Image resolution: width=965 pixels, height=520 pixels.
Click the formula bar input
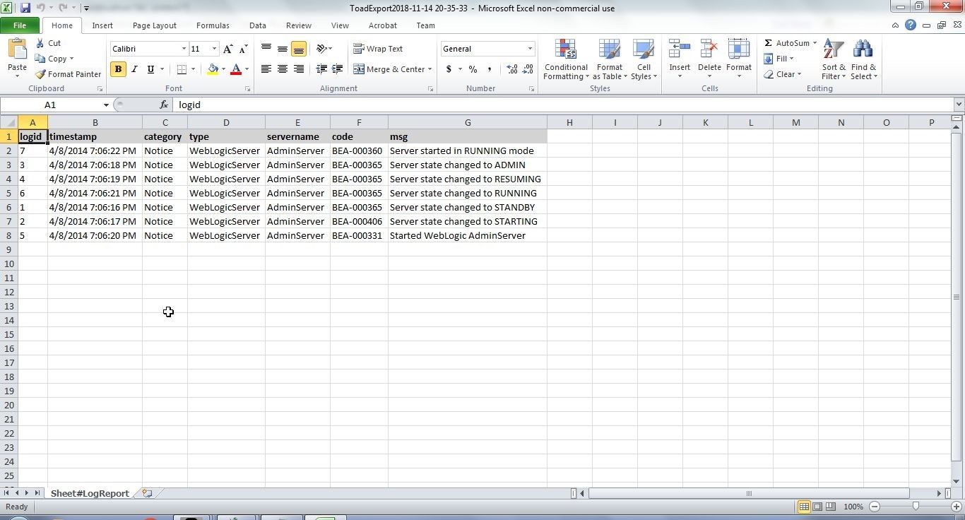point(563,105)
